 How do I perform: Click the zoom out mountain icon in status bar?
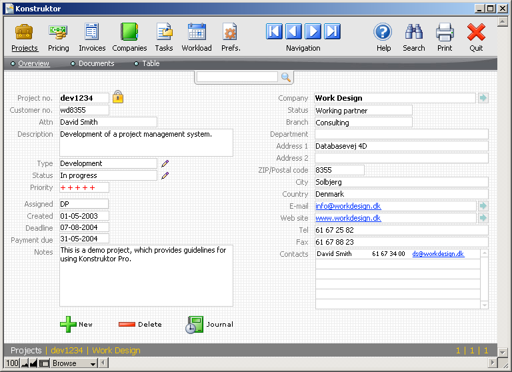point(25,363)
